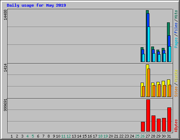The width and height of the screenshot is (180, 140).
Task: Click the red KBytes bar for day 27
Action: tap(148, 115)
